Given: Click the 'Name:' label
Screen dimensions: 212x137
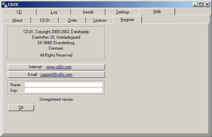Looking at the screenshot, I should [x=16, y=85].
